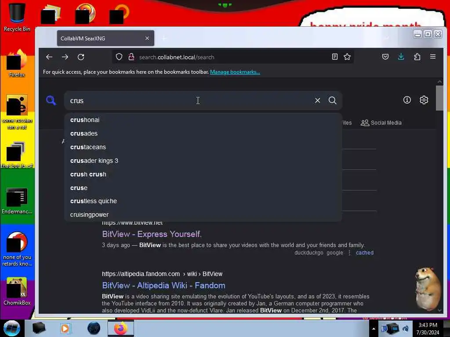Viewport: 450px width, 337px height.
Task: Expand the BitView result options dots
Action: click(x=349, y=253)
